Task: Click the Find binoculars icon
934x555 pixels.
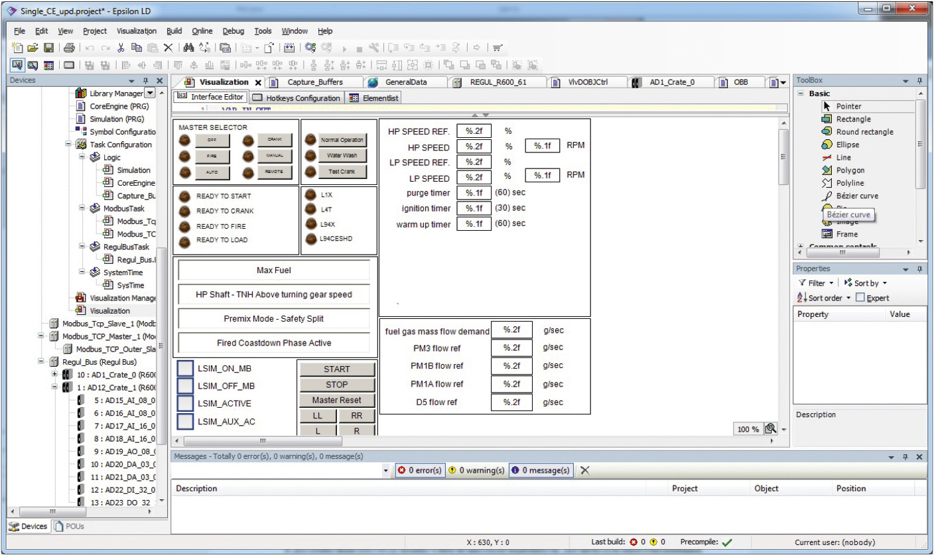Action: point(188,48)
